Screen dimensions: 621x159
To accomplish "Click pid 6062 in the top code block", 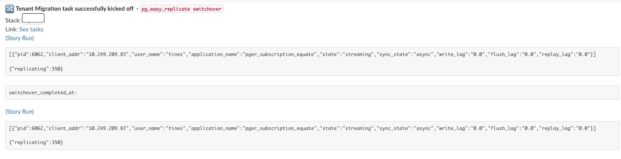I will click(x=28, y=54).
